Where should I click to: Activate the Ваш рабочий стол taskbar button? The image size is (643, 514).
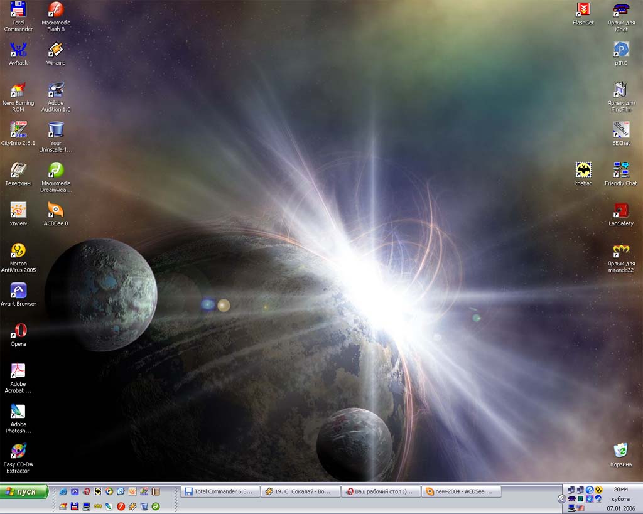point(381,491)
